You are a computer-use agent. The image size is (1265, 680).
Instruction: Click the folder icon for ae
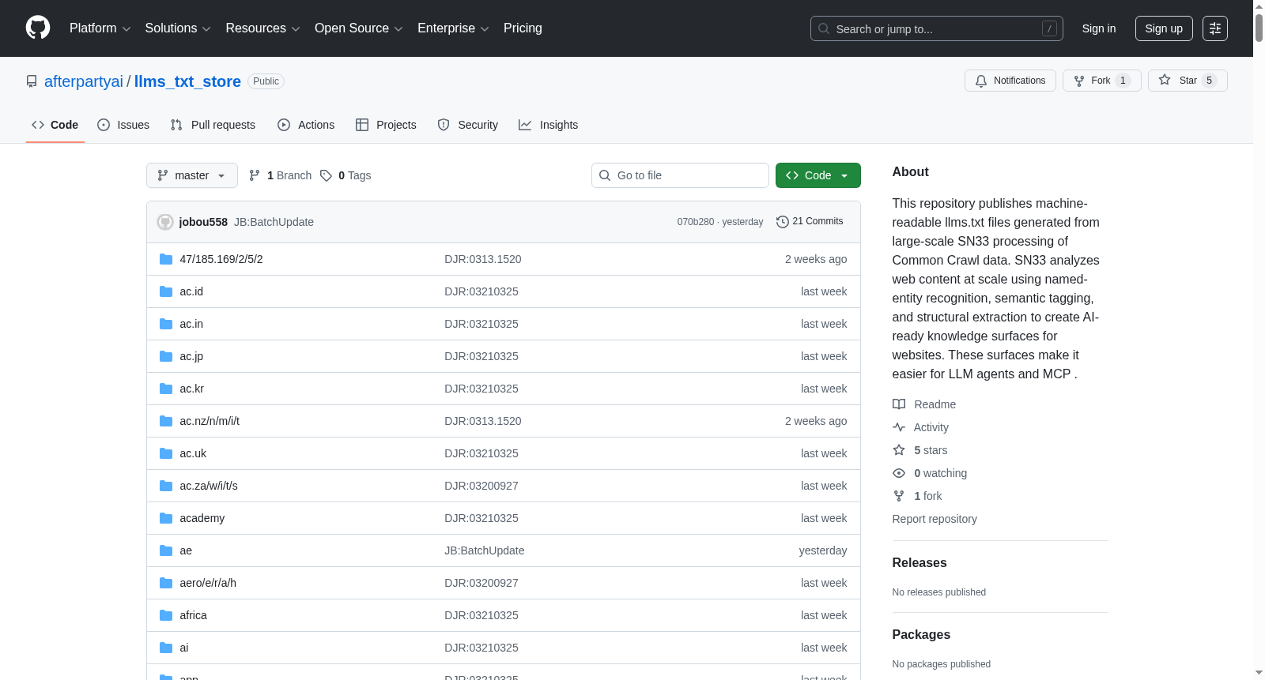tap(166, 550)
